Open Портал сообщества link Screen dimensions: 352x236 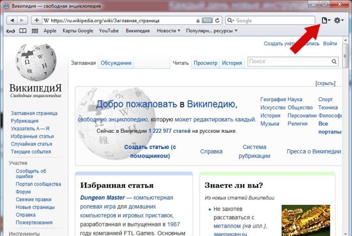[38, 184]
